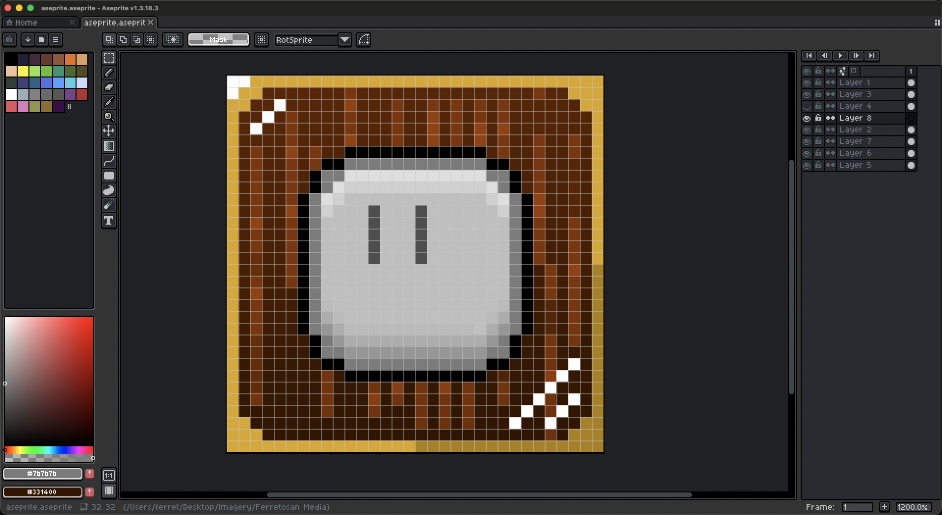Play the animation

840,55
